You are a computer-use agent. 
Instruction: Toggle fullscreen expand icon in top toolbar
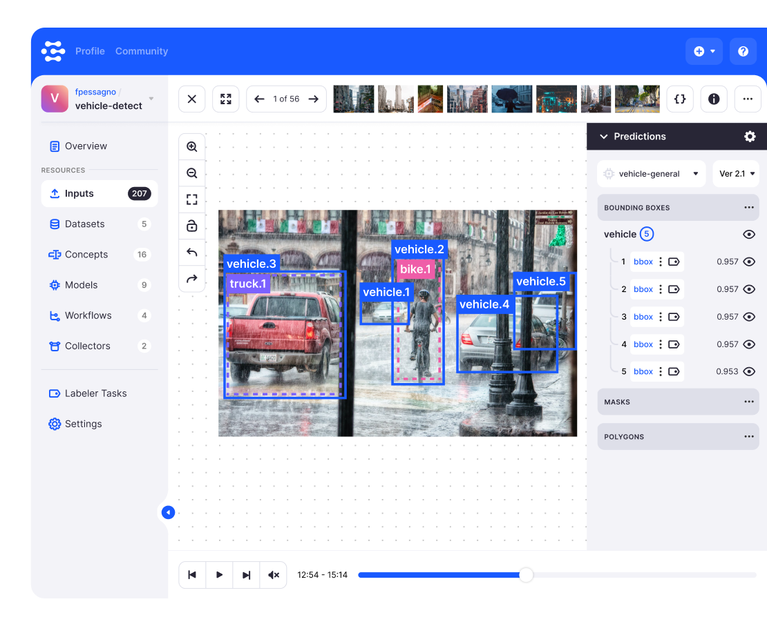pos(226,99)
